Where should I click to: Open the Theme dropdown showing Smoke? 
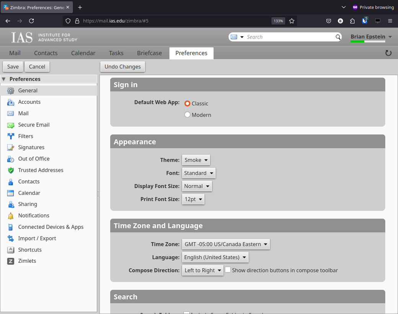pos(196,160)
